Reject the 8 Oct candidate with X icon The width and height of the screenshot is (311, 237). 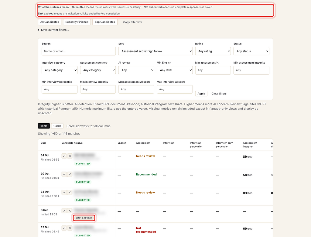tap(70, 211)
